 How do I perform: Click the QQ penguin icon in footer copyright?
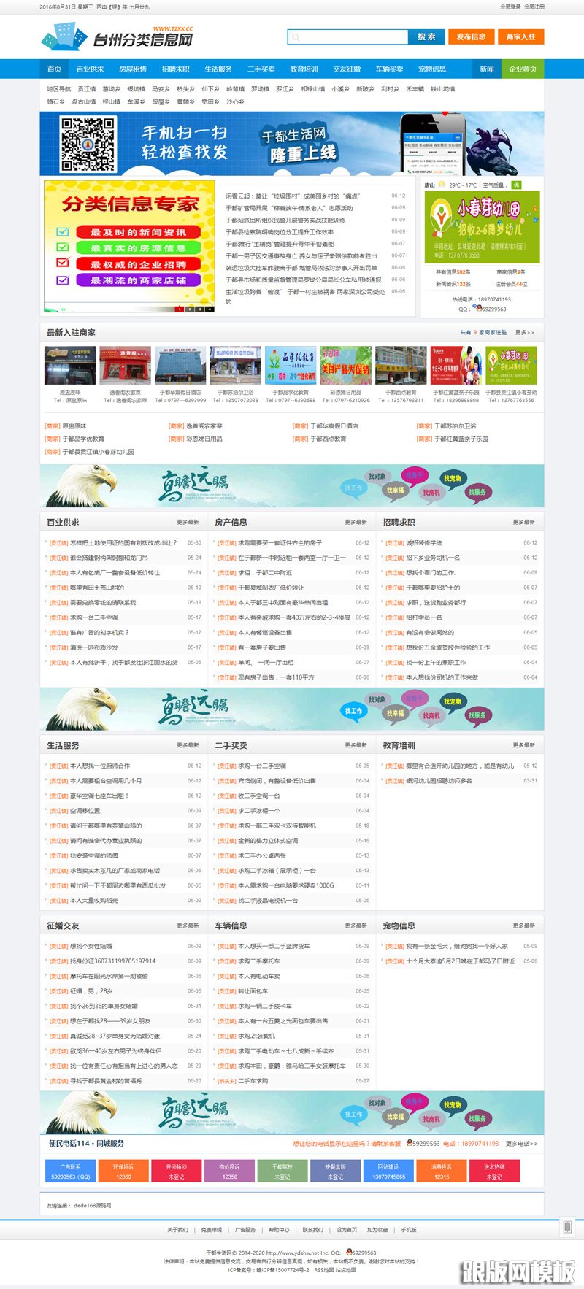click(x=349, y=1252)
